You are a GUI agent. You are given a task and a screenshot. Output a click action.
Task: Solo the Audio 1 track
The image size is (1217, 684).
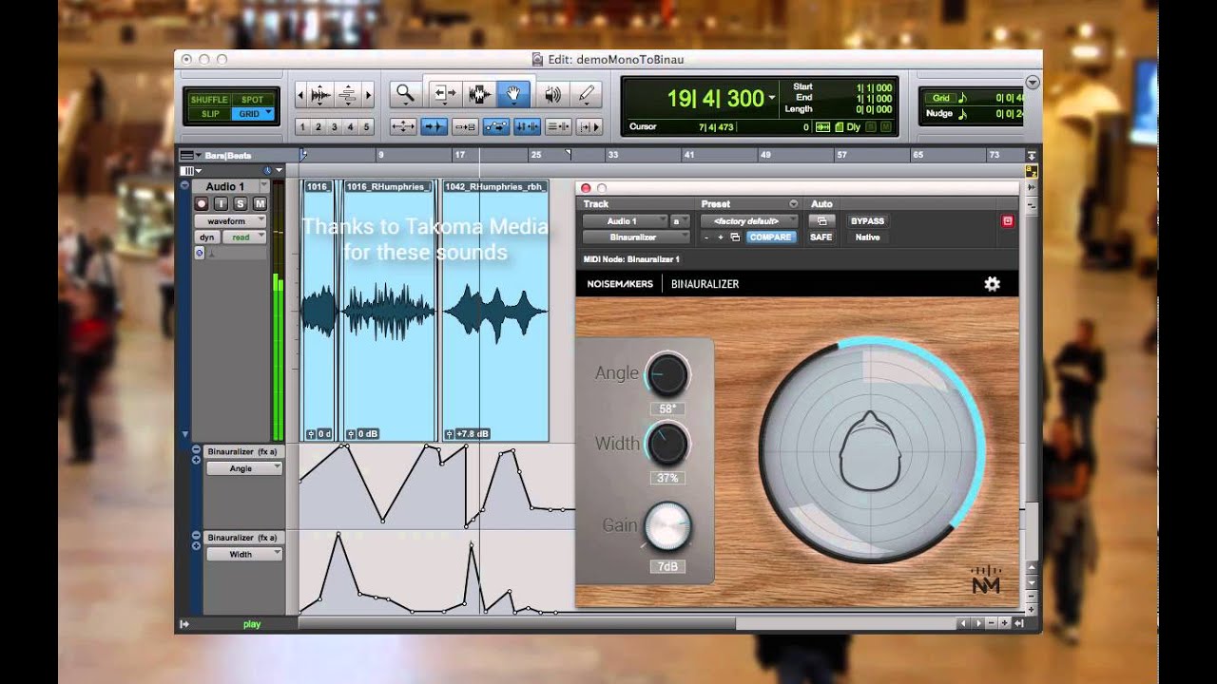[240, 203]
